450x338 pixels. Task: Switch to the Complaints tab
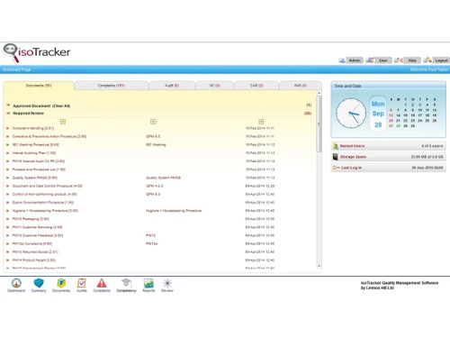112,86
